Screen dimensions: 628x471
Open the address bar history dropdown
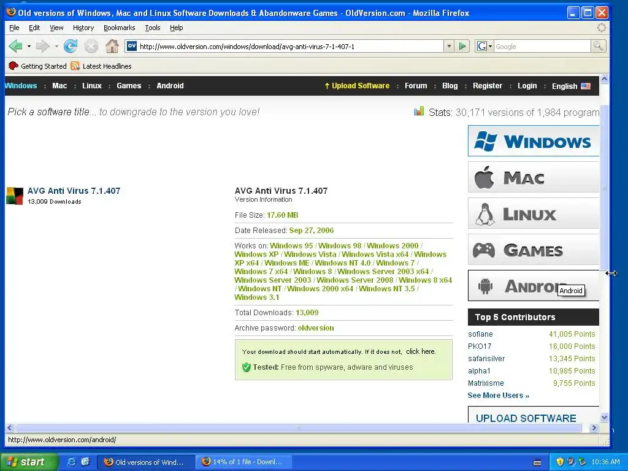click(x=449, y=46)
